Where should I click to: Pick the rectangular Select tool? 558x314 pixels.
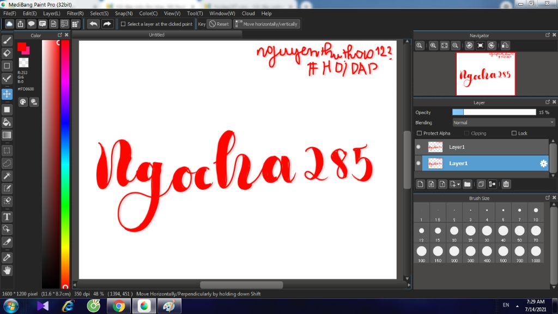(7, 150)
